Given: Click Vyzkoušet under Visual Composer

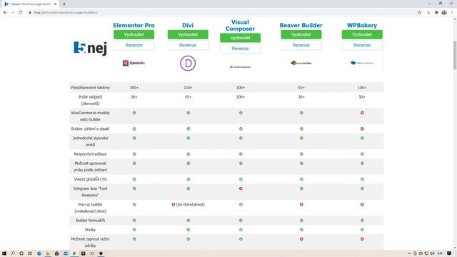Looking at the screenshot, I should tap(240, 38).
